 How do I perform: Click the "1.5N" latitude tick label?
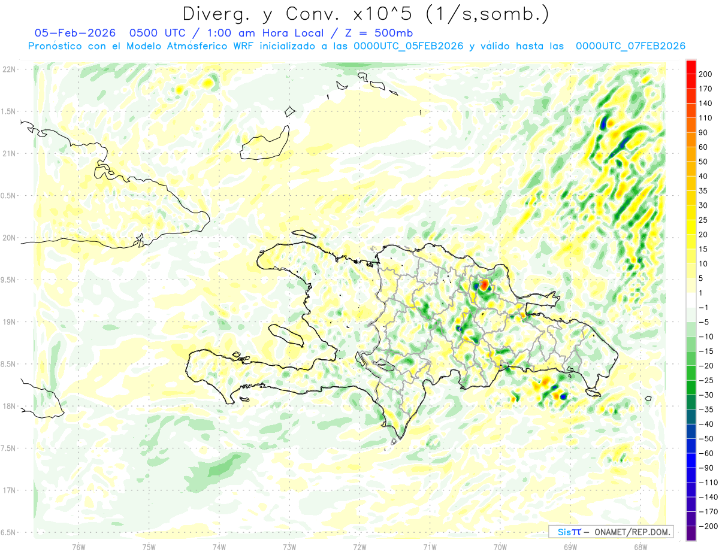8,111
